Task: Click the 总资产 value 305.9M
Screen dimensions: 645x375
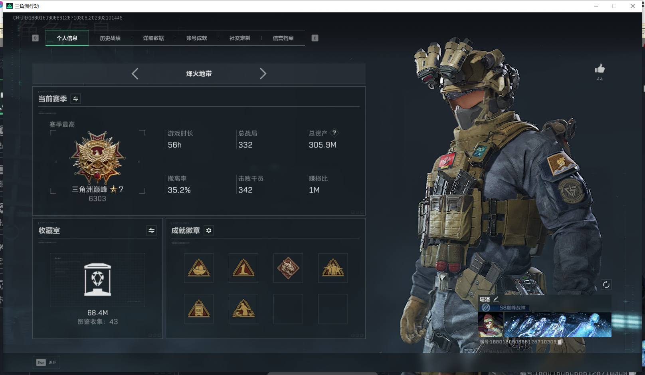Action: point(322,145)
